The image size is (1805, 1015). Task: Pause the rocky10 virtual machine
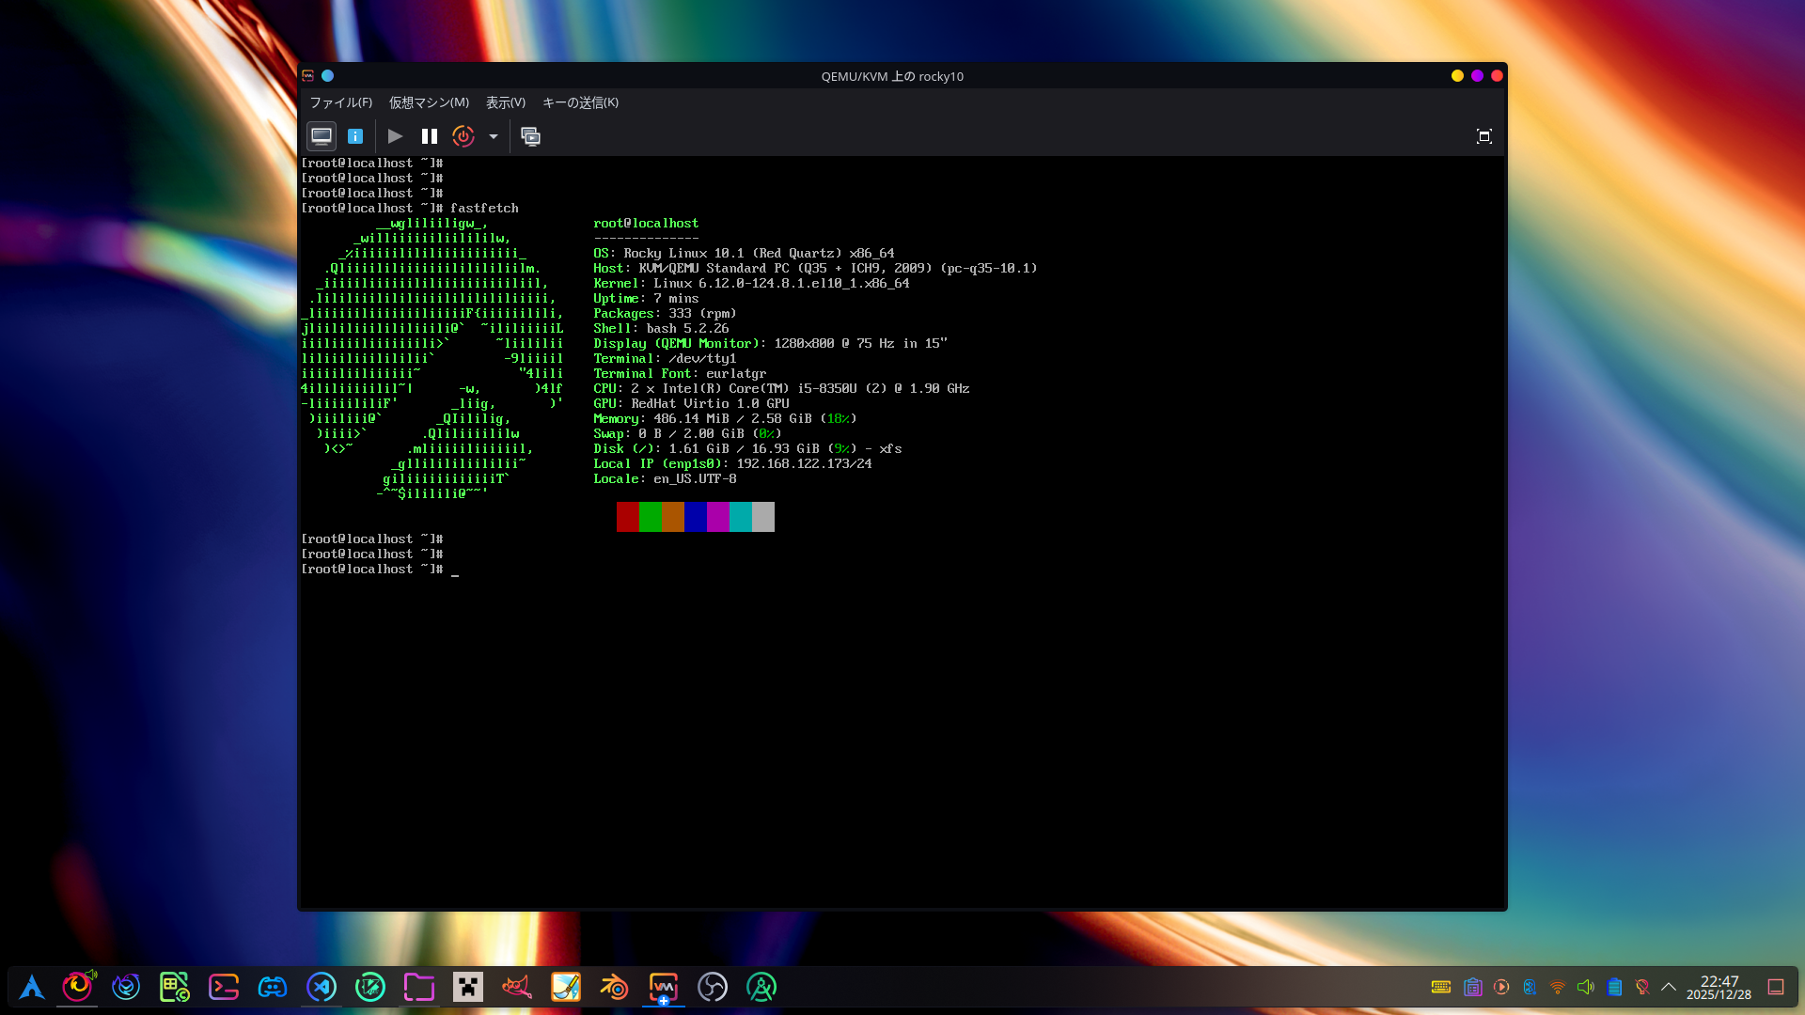(430, 136)
